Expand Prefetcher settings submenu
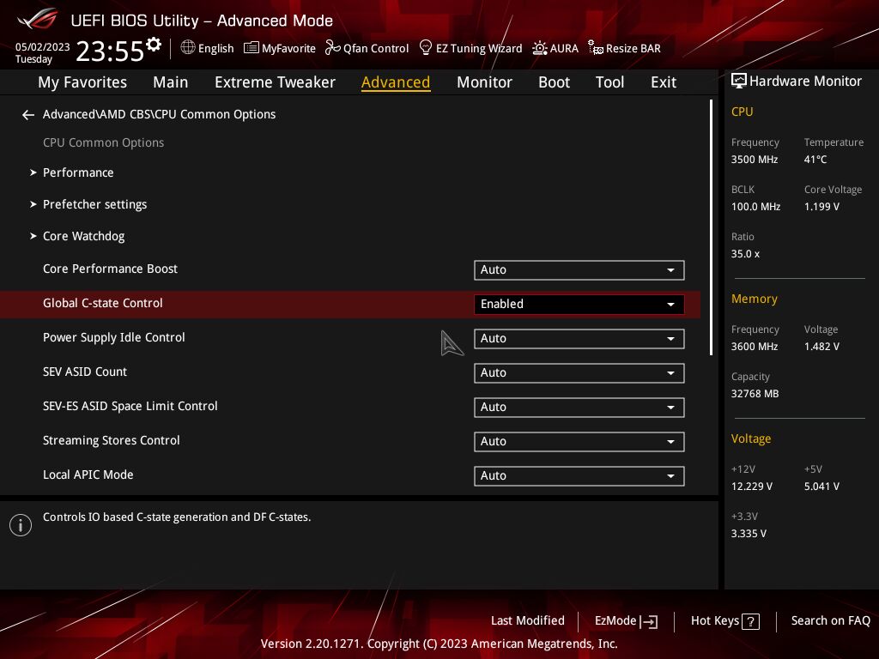This screenshot has width=879, height=659. 88,204
